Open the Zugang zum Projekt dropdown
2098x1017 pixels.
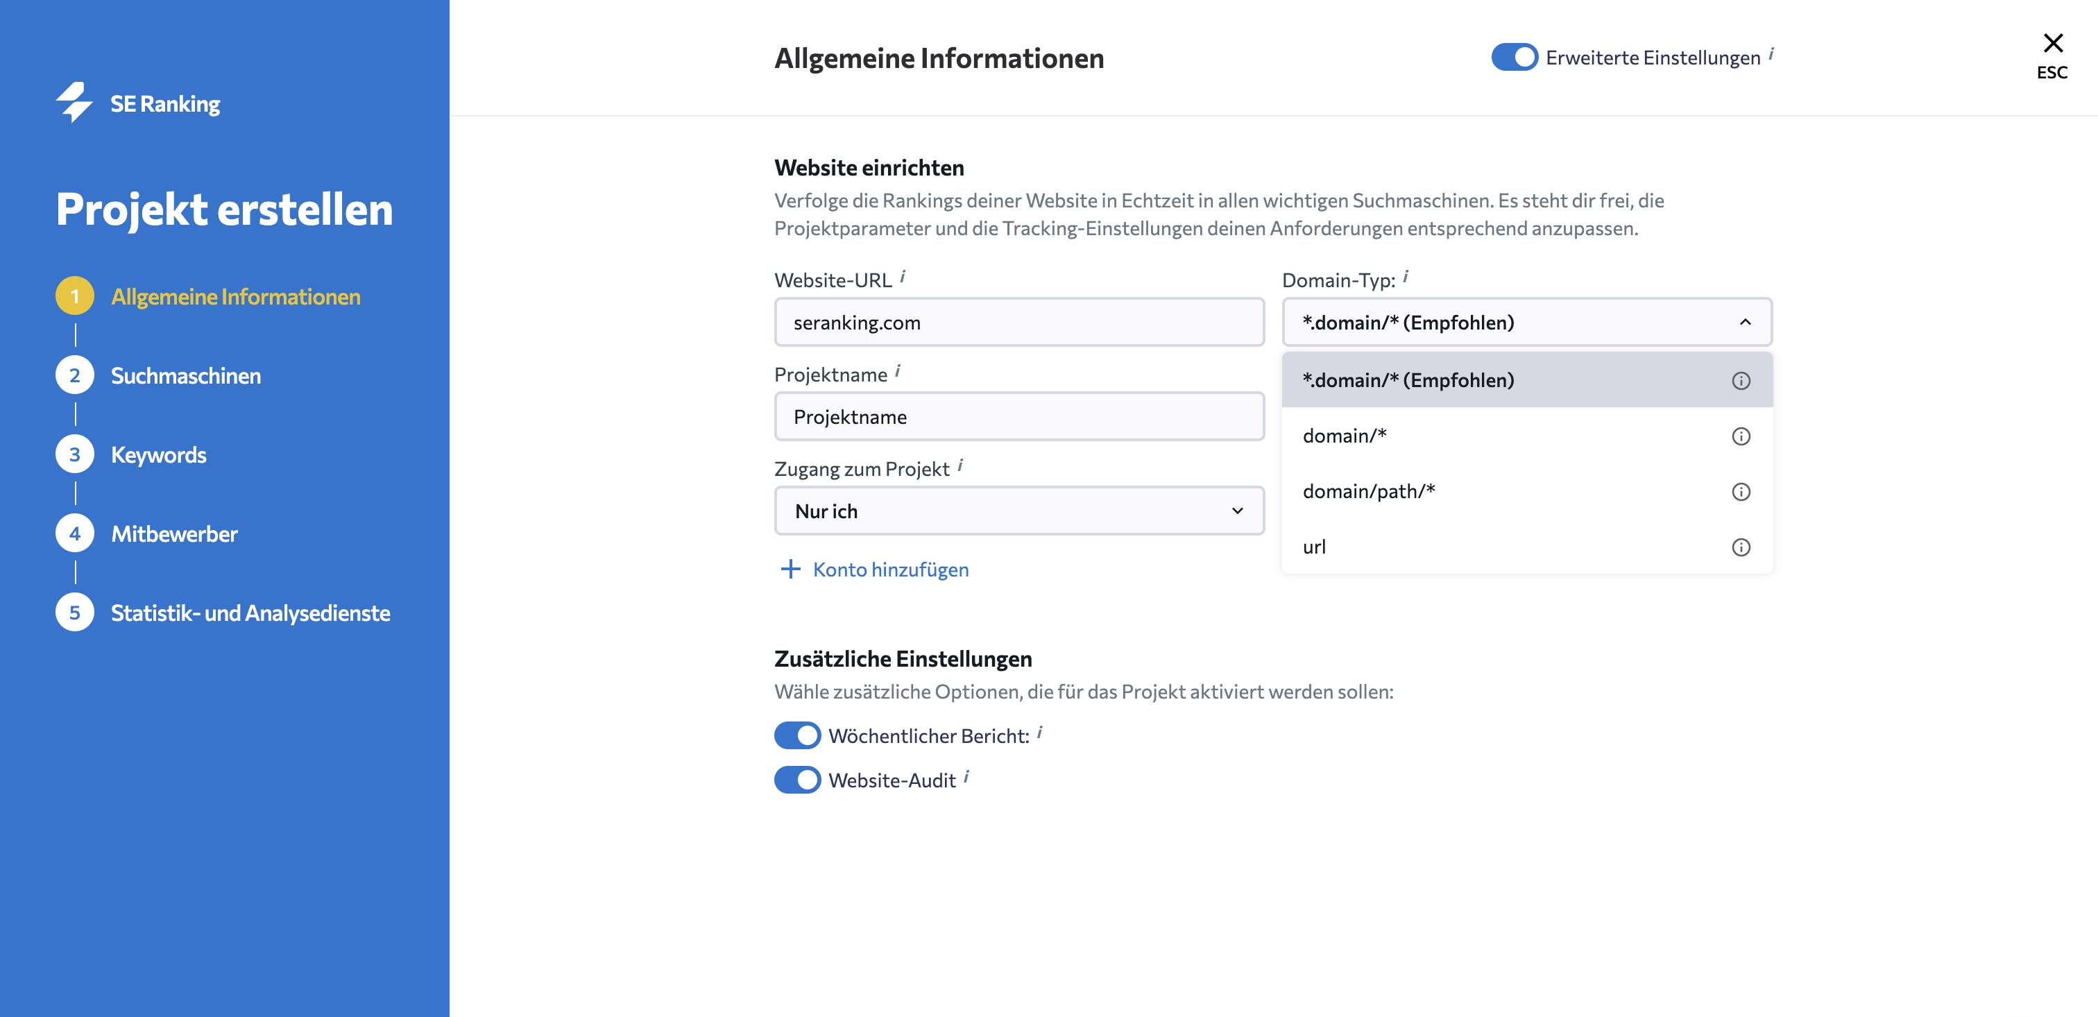click(x=1019, y=511)
